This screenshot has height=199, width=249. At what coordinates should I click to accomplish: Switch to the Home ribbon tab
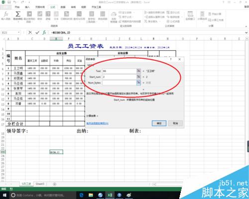click(x=17, y=7)
